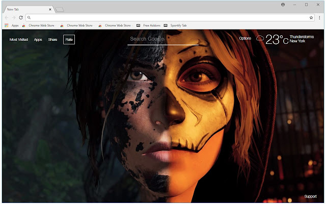The height and width of the screenshot is (204, 326).
Task: Reload the page with the refresh icon
Action: coord(21,18)
